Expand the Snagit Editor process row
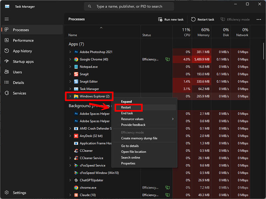266x199 pixels. (x=70, y=81)
